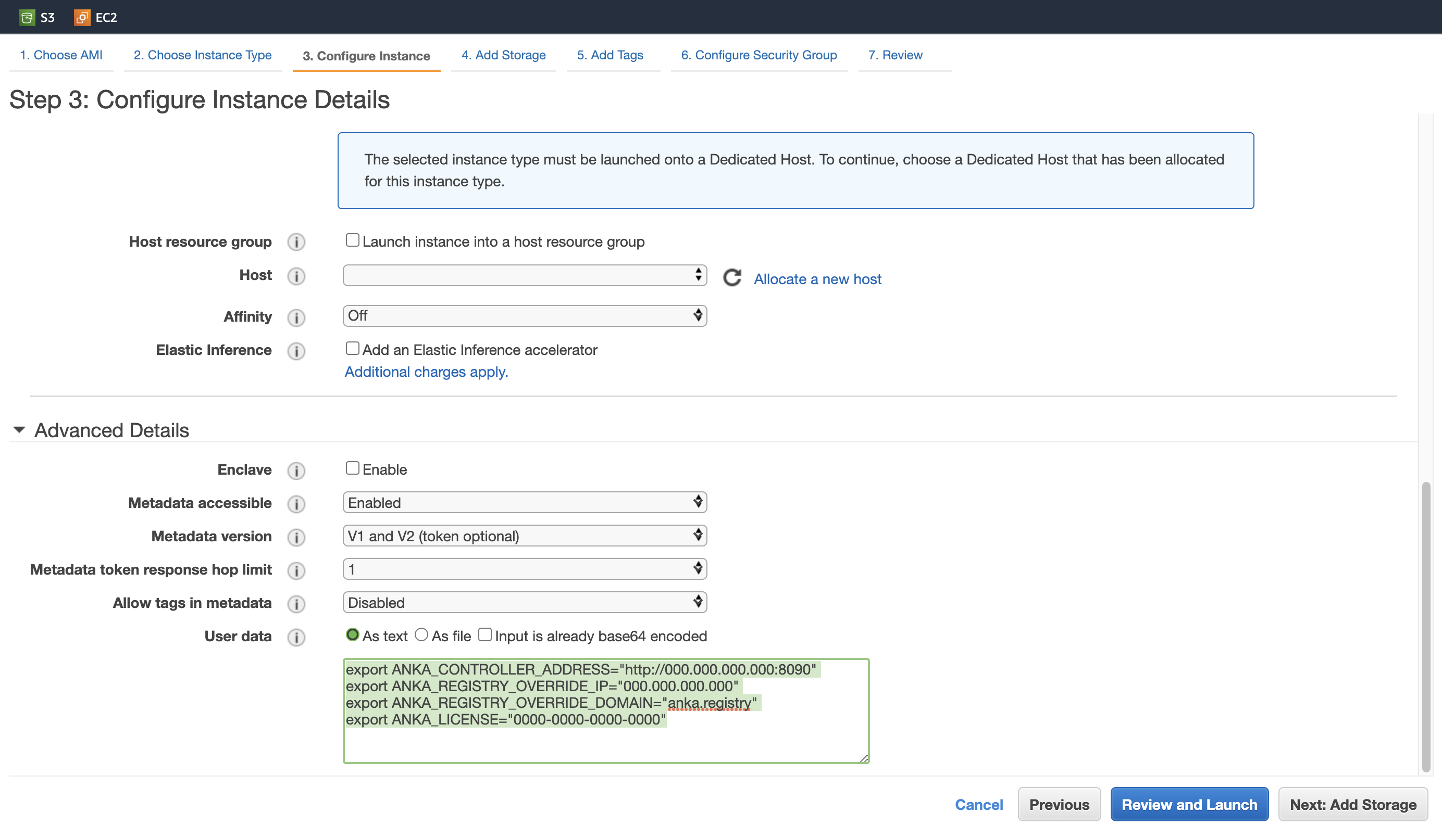Image resolution: width=1442 pixels, height=839 pixels.
Task: Check Launch instance into host resource group
Action: coord(353,240)
